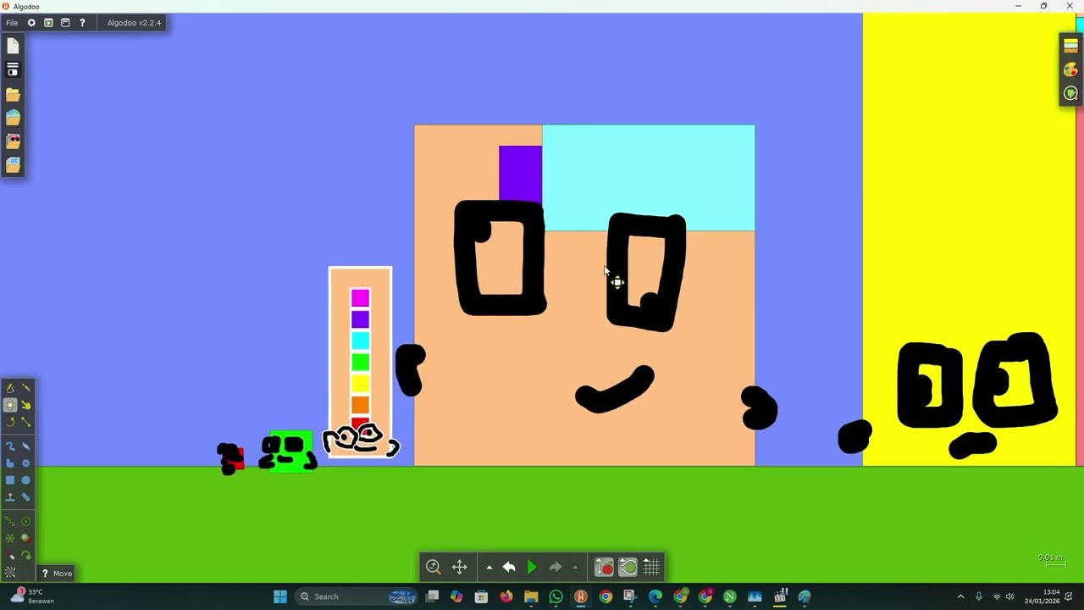Open the Options gear menu
1084x610 pixels.
(31, 23)
